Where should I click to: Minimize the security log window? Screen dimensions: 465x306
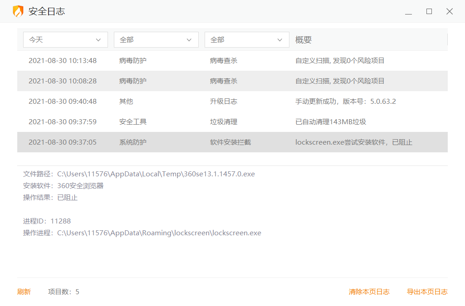coord(408,12)
